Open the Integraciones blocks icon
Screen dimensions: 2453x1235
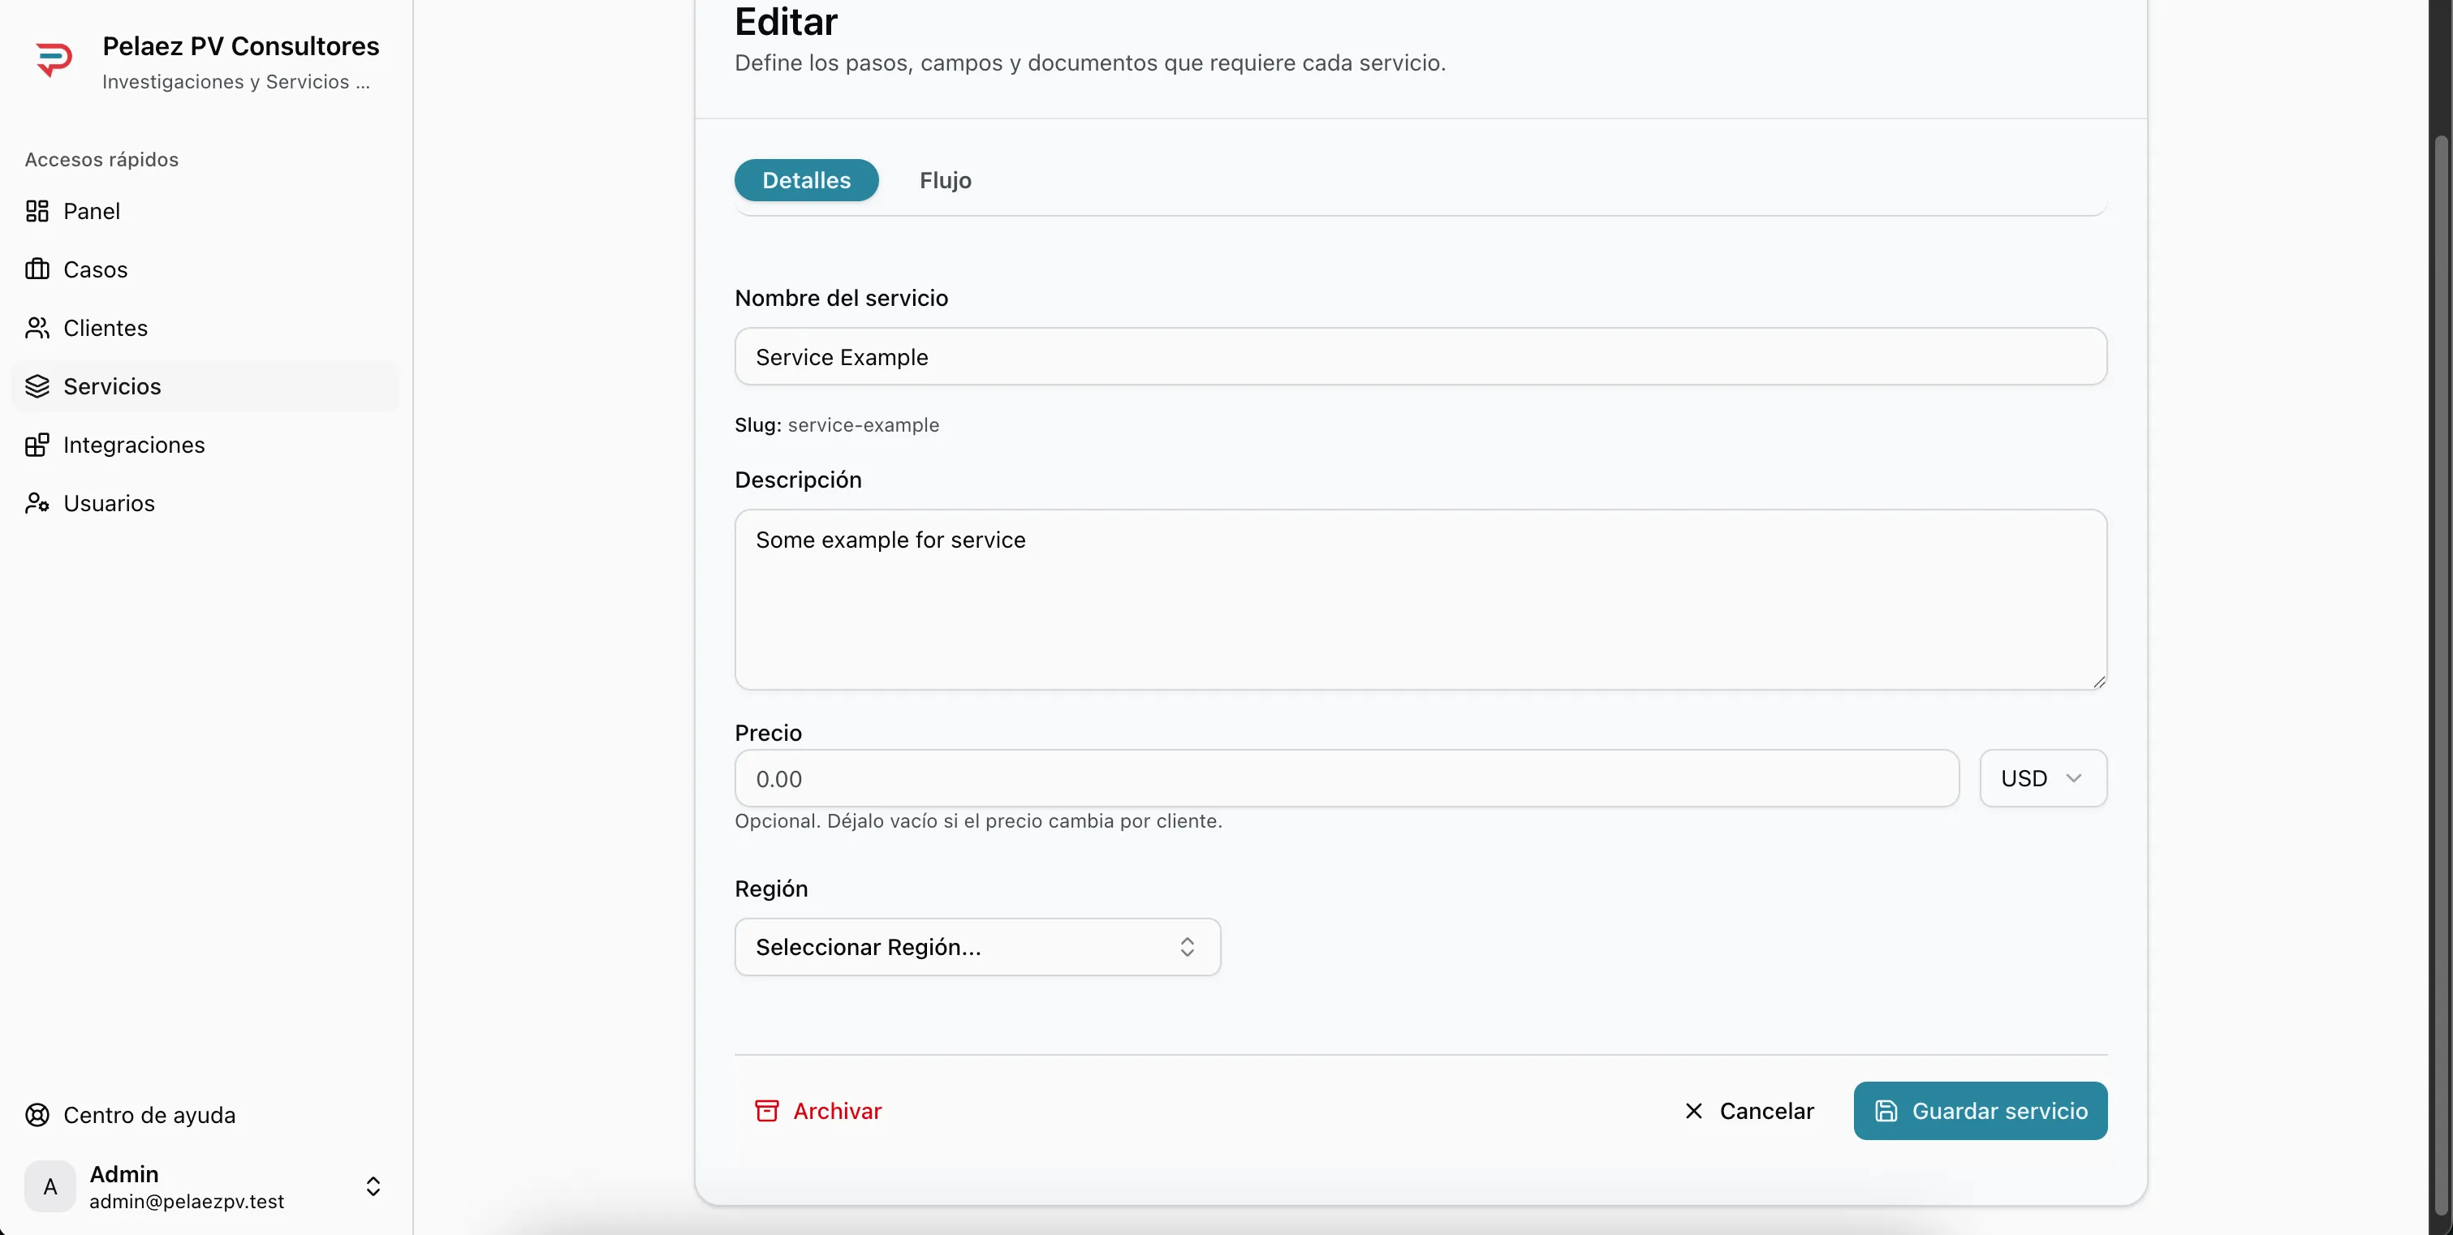coord(37,445)
